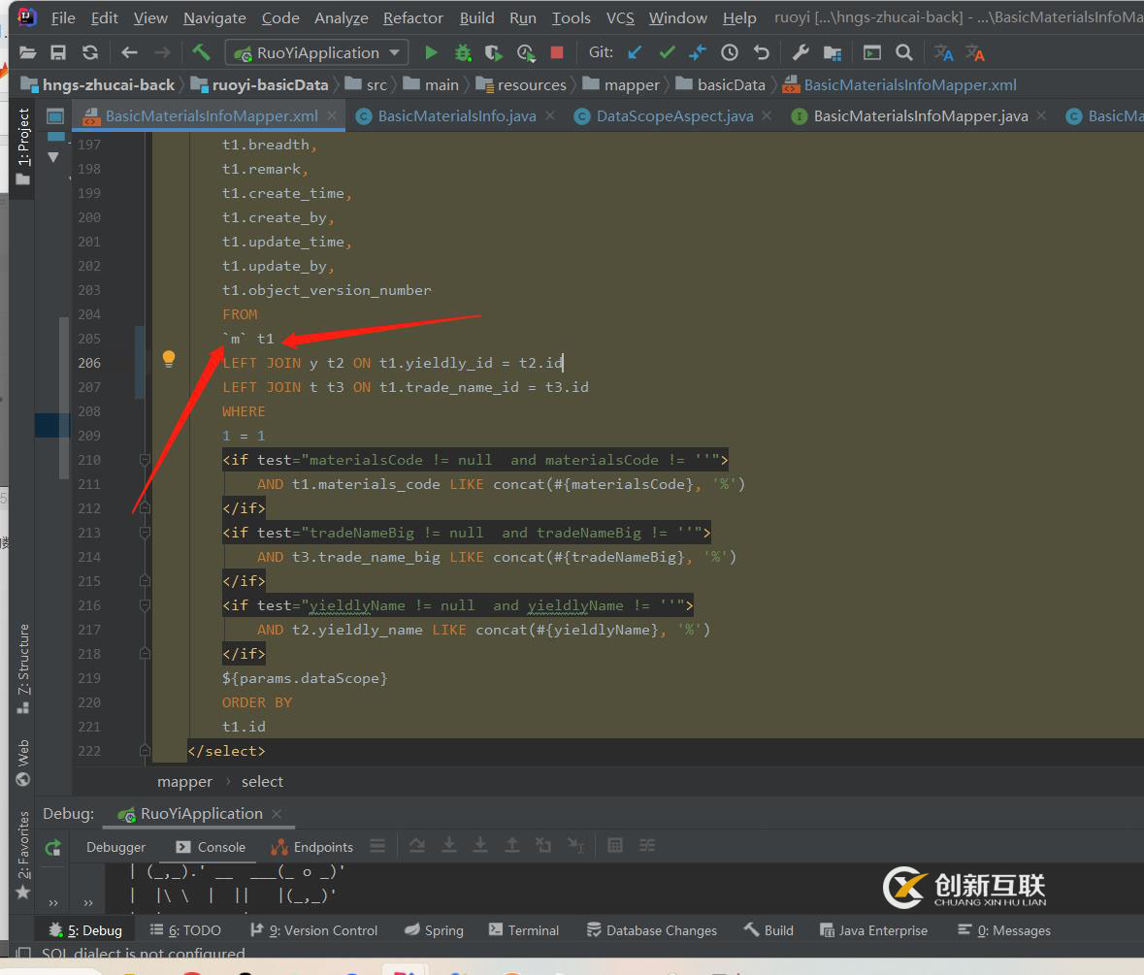Image resolution: width=1144 pixels, height=975 pixels.
Task: Toggle the Favorites side panel
Action: [23, 854]
